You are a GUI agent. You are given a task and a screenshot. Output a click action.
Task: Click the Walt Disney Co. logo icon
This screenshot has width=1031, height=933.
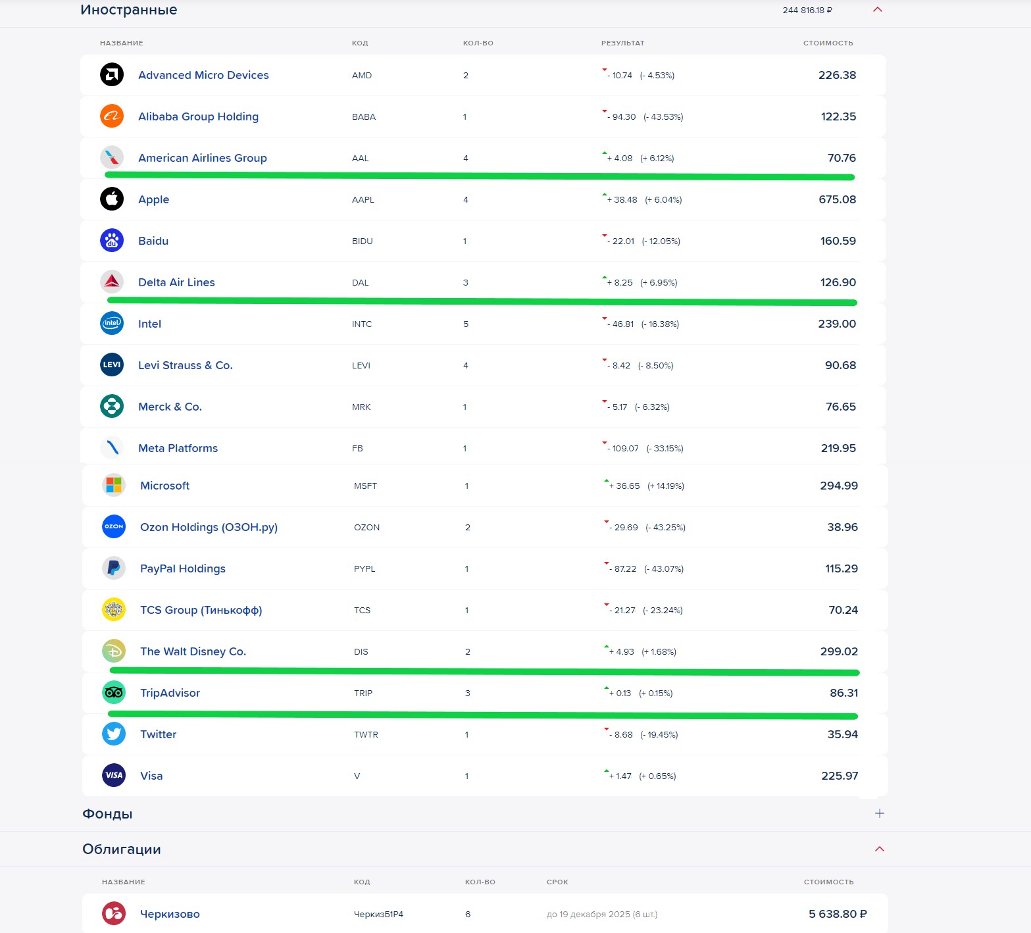pyautogui.click(x=114, y=651)
